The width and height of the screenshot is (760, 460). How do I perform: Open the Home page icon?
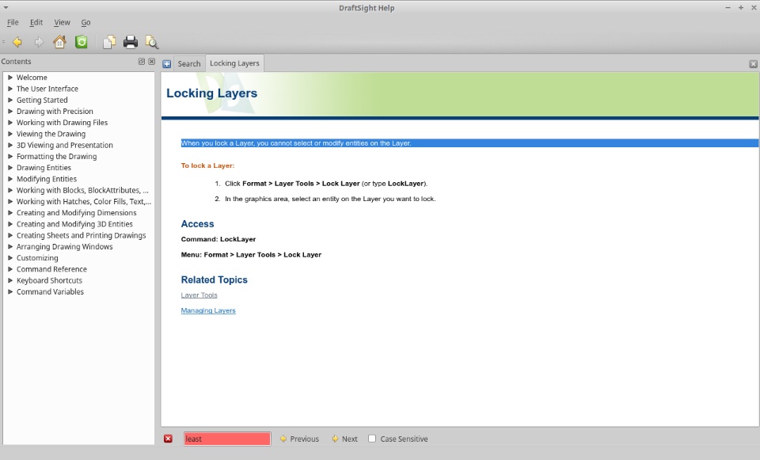pos(59,42)
